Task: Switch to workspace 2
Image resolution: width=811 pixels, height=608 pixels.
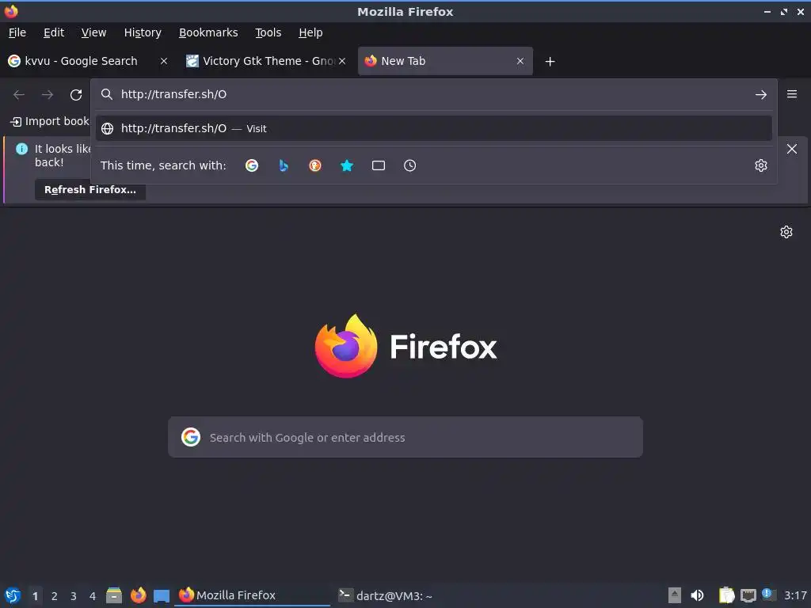Action: tap(55, 596)
